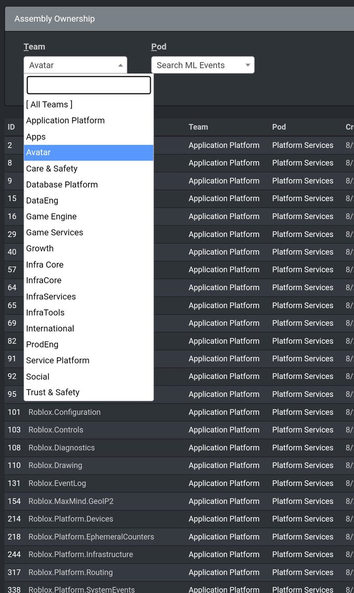
Task: Open the Pod dropdown showing Search ML Events
Action: (x=203, y=65)
